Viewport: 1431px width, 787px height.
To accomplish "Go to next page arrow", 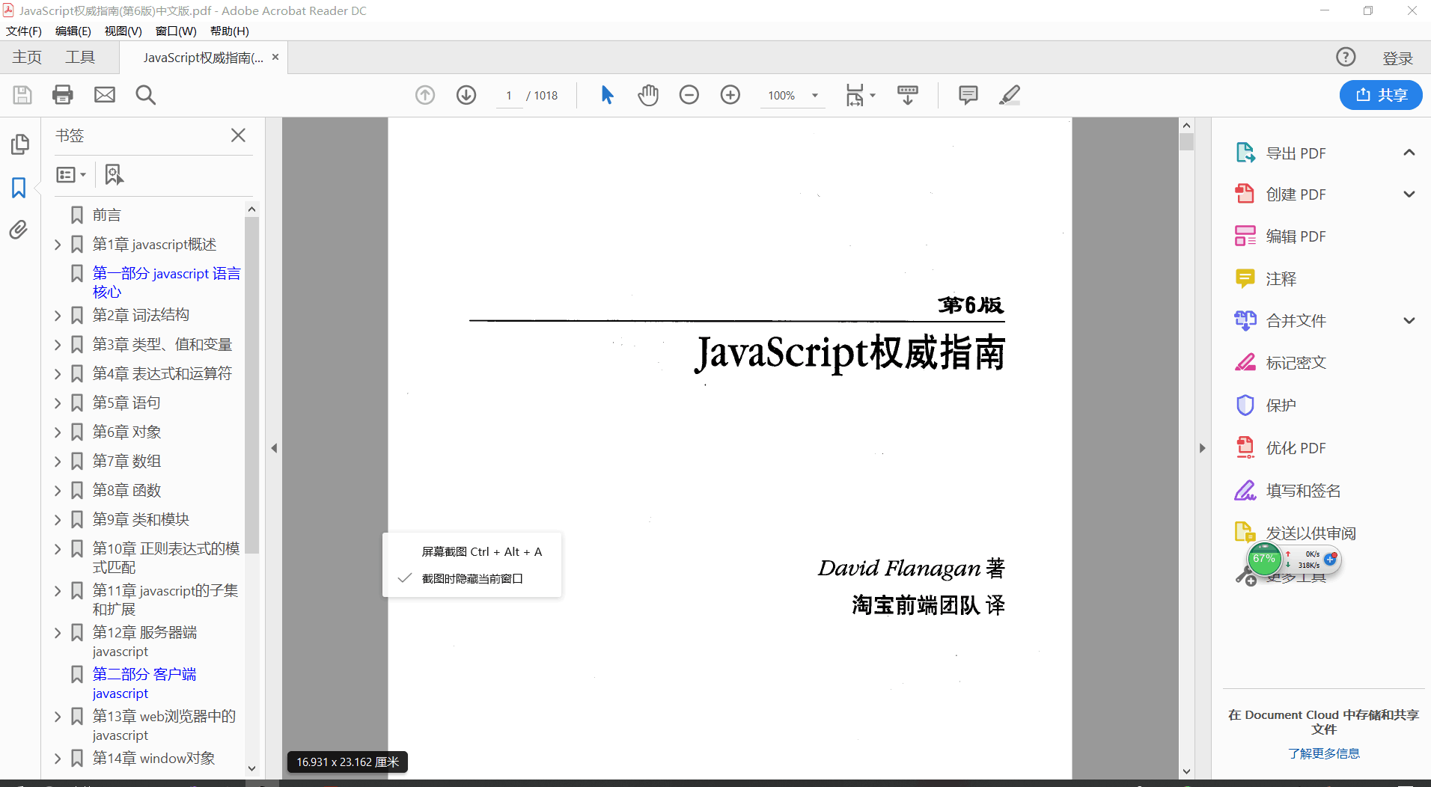I will pyautogui.click(x=466, y=95).
